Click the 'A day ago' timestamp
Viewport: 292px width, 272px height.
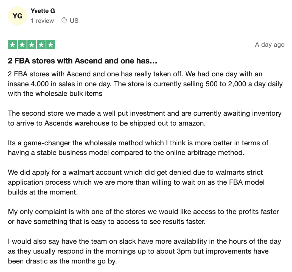pyautogui.click(x=270, y=45)
